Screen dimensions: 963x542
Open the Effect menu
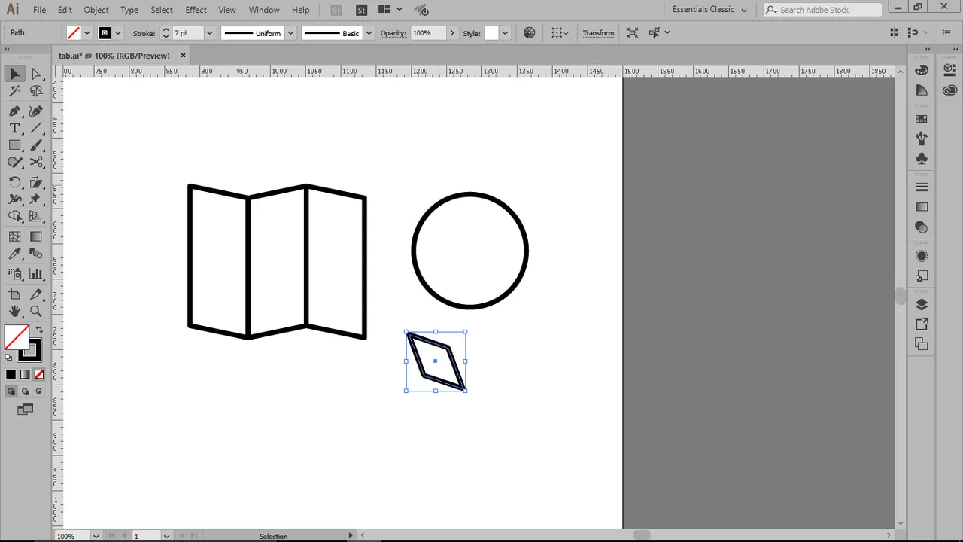(196, 10)
